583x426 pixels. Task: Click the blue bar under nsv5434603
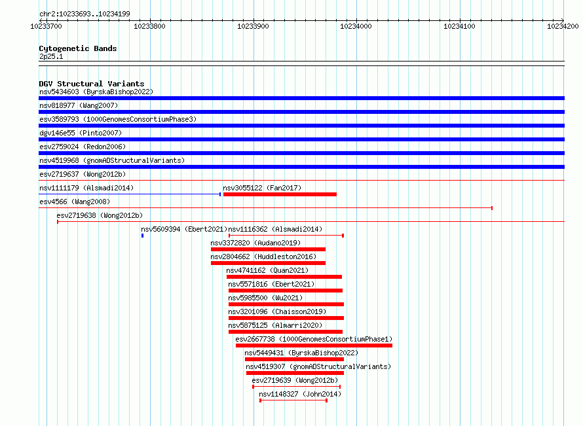[x=301, y=98]
